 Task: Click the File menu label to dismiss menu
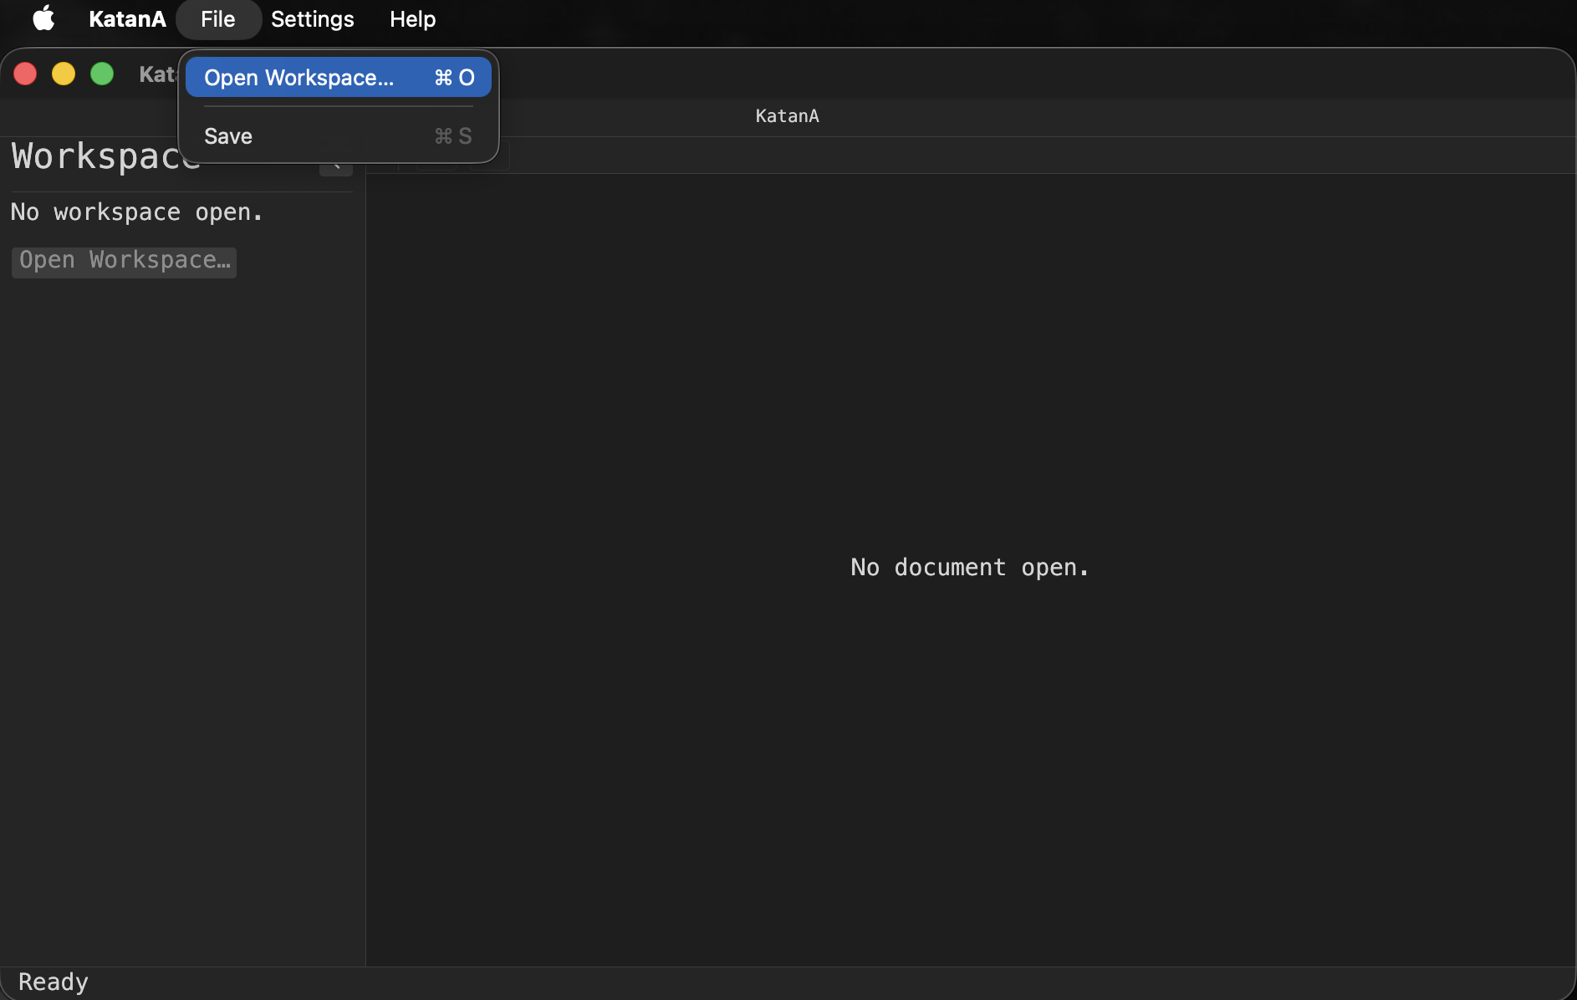(x=217, y=19)
